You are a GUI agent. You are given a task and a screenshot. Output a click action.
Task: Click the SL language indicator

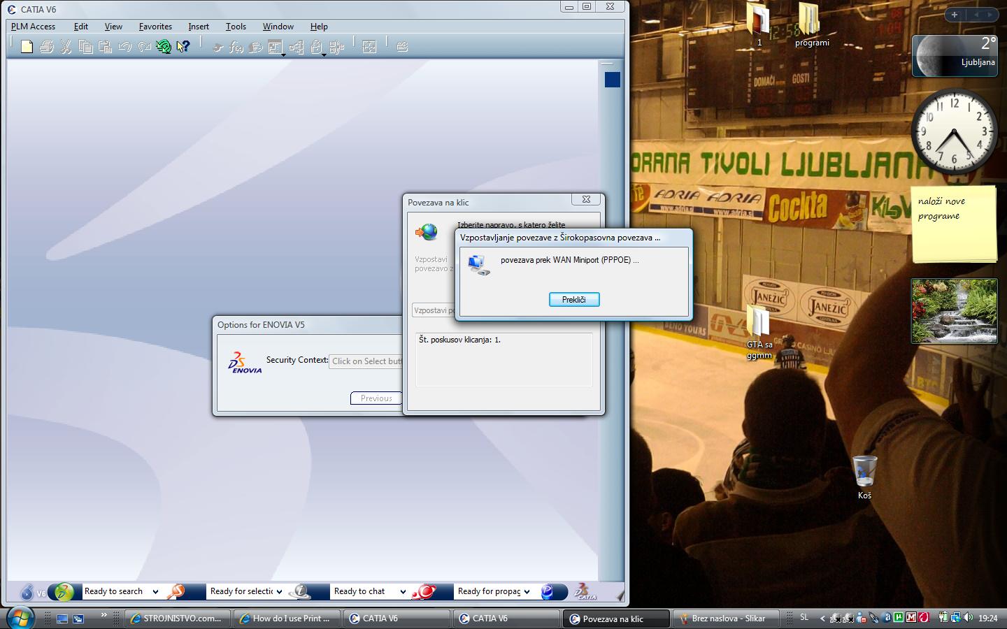(x=804, y=618)
